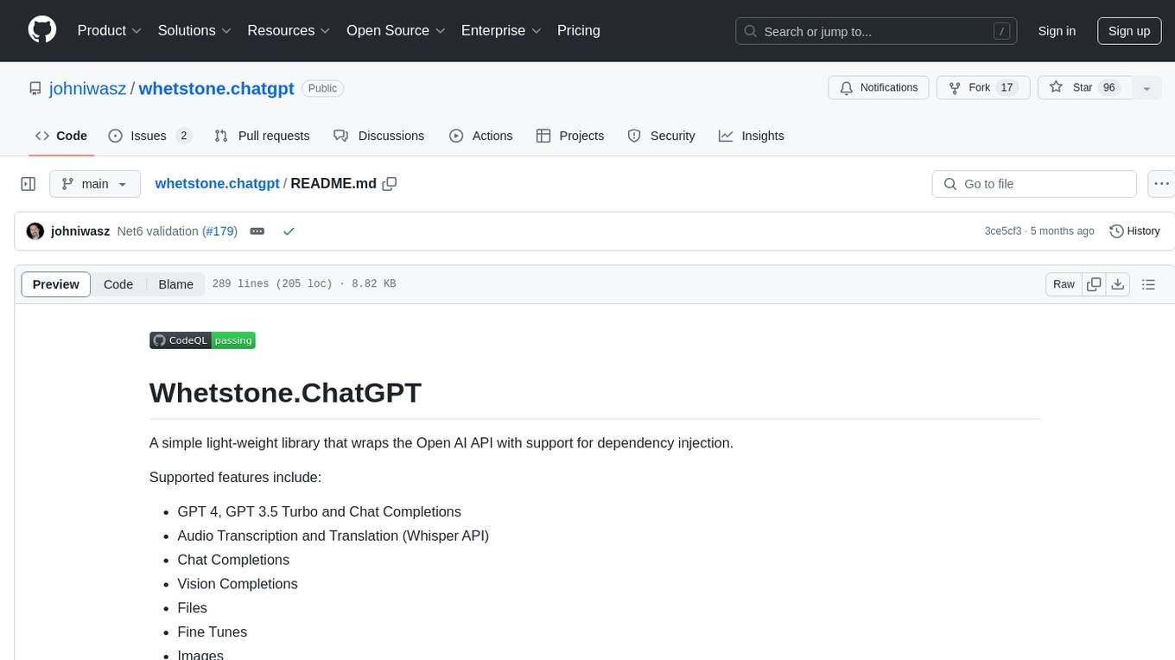
Task: Switch to the Discussions tab
Action: (379, 136)
